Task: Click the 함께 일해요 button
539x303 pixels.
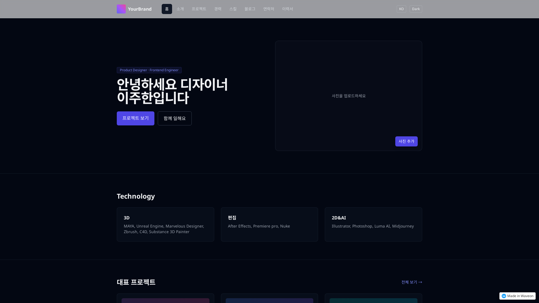Action: (x=174, y=118)
